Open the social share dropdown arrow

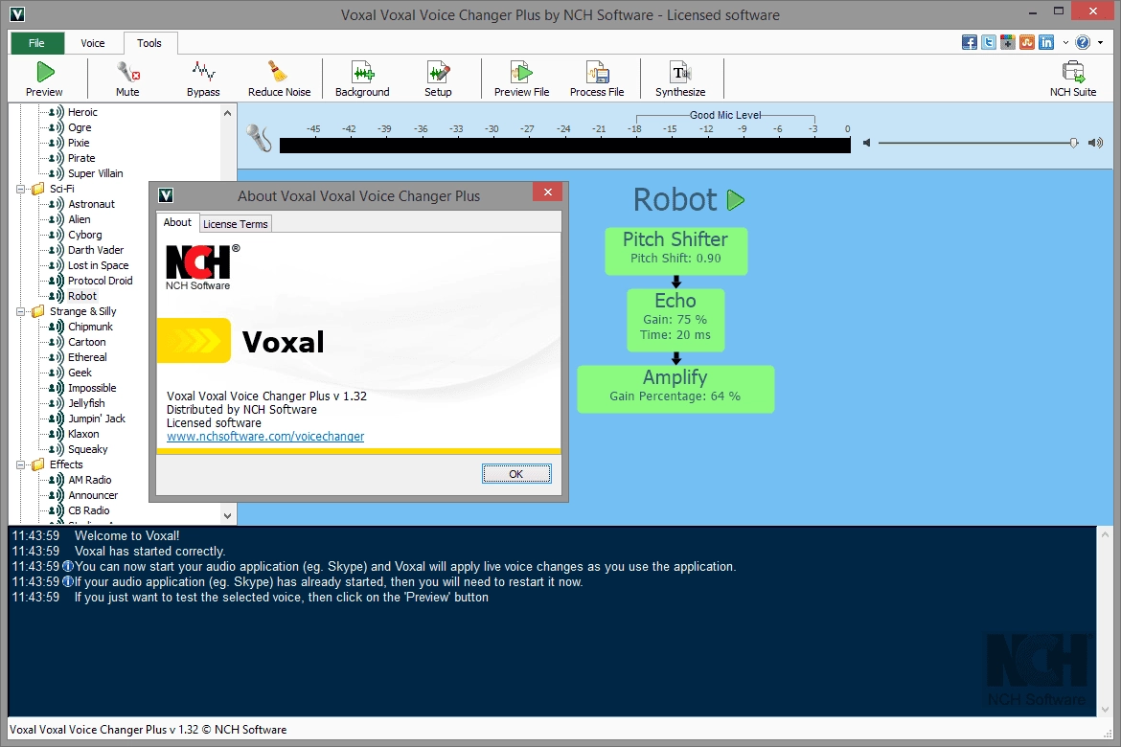tap(1065, 43)
